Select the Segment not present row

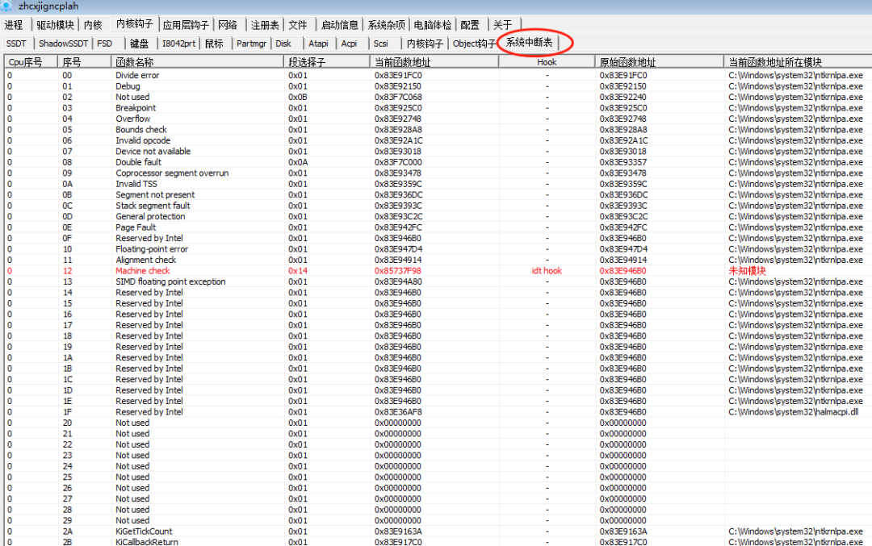click(438, 195)
